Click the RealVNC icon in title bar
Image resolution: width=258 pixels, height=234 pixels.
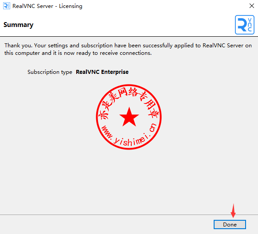click(x=7, y=6)
